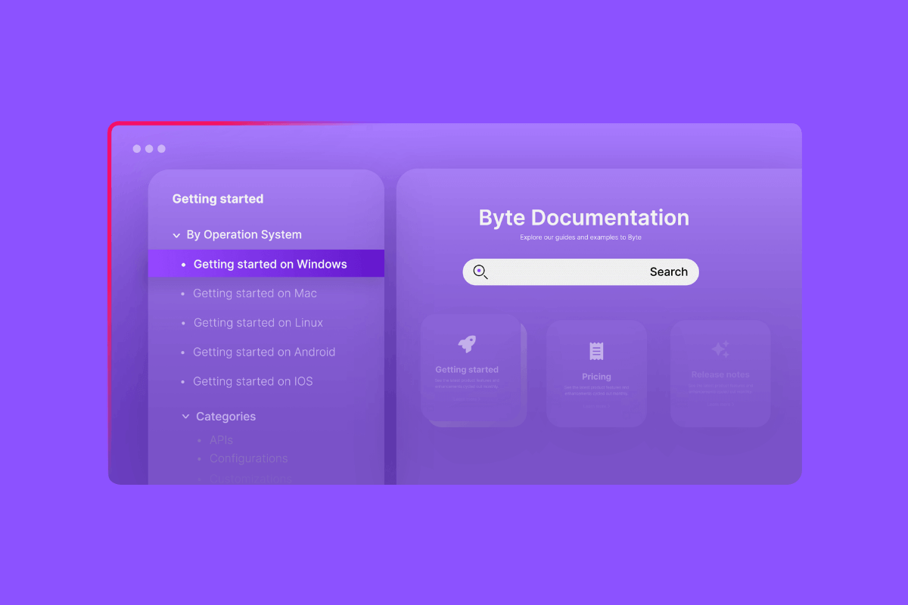Click the magnifying glass in the search bar
908x605 pixels.
coord(480,271)
